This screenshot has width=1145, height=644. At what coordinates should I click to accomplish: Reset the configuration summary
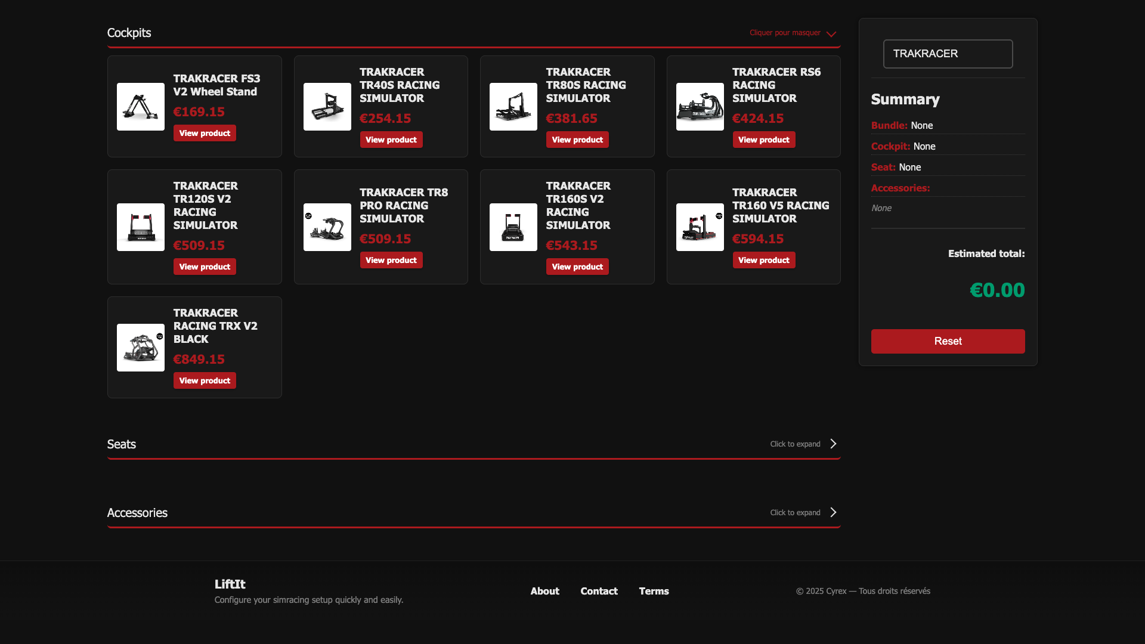948,341
